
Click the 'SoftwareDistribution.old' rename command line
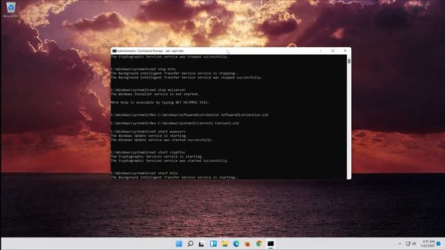(x=189, y=115)
